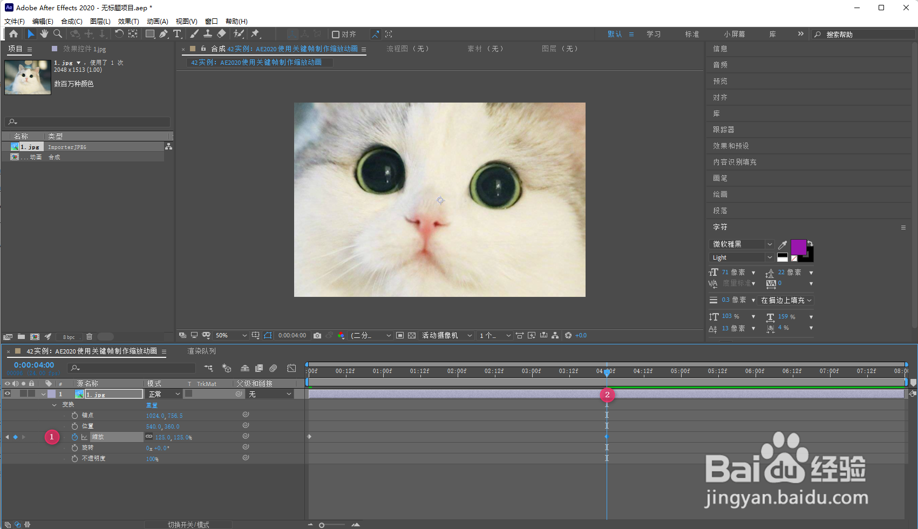Expand the 效果和预设 panel
Image resolution: width=918 pixels, height=529 pixels.
731,146
